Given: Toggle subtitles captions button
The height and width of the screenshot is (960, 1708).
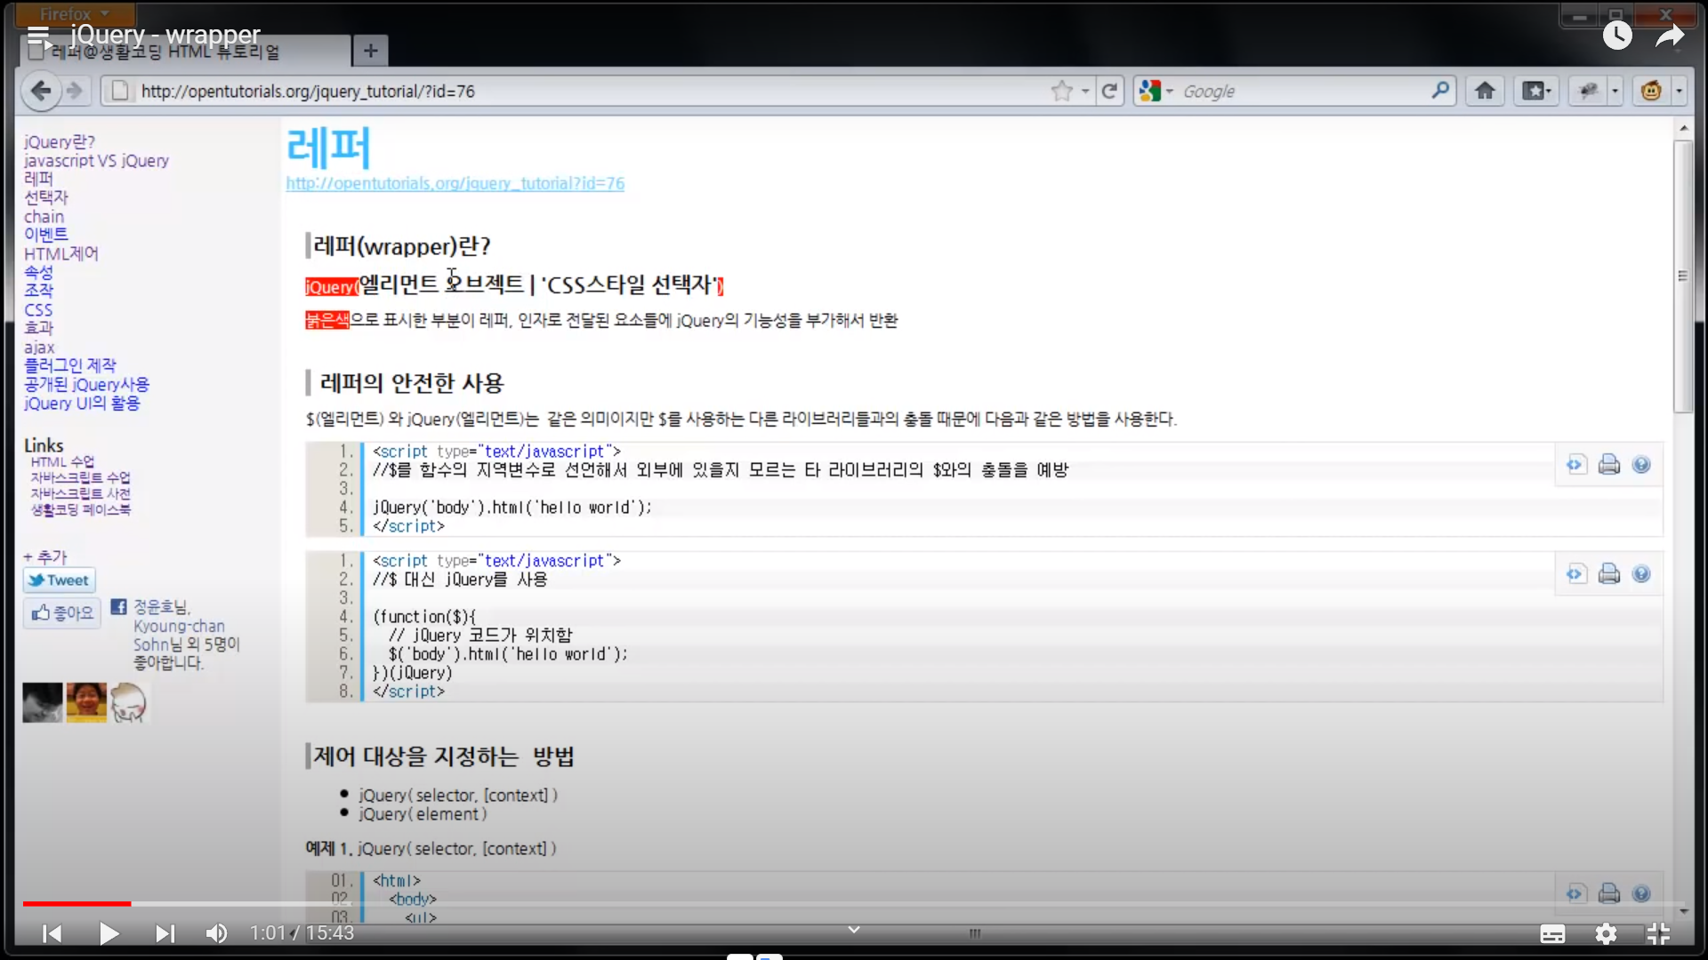Looking at the screenshot, I should [1552, 933].
